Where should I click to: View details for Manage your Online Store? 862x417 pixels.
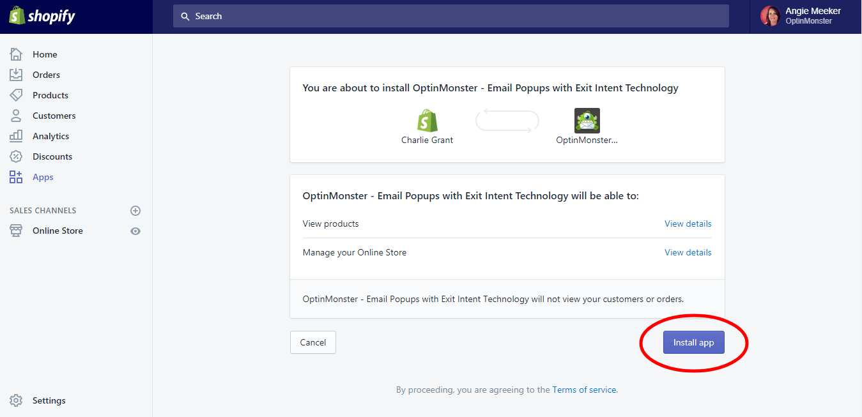688,252
